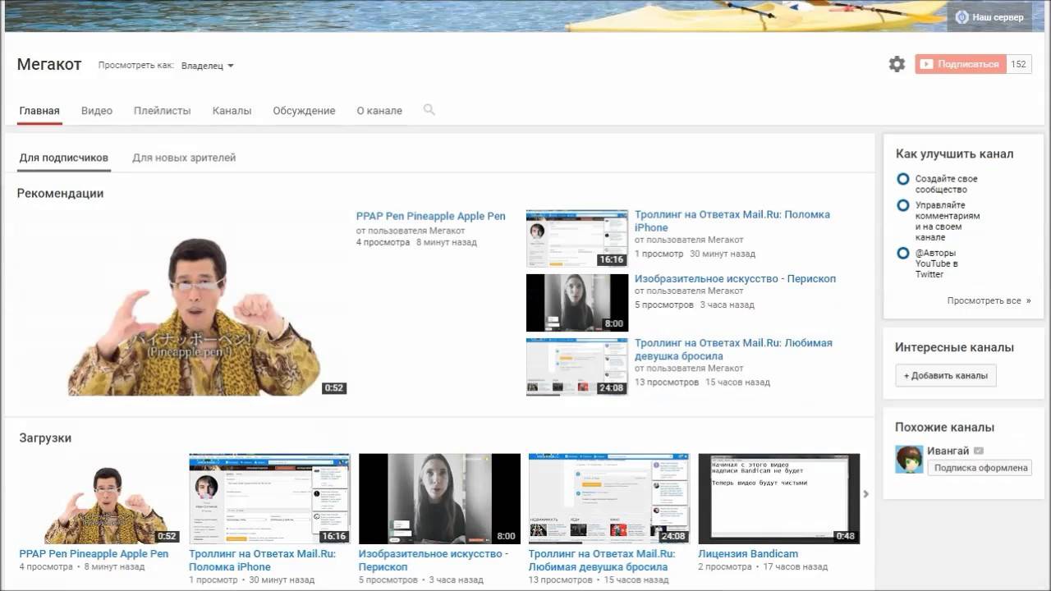Click the "Мегакот" channel name heading
Screen dimensions: 1051x591
coord(49,65)
